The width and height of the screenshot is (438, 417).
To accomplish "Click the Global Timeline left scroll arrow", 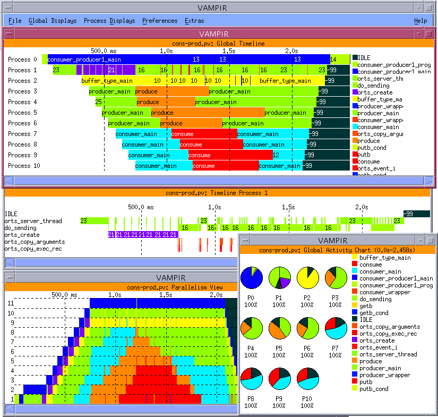I will click(9, 181).
